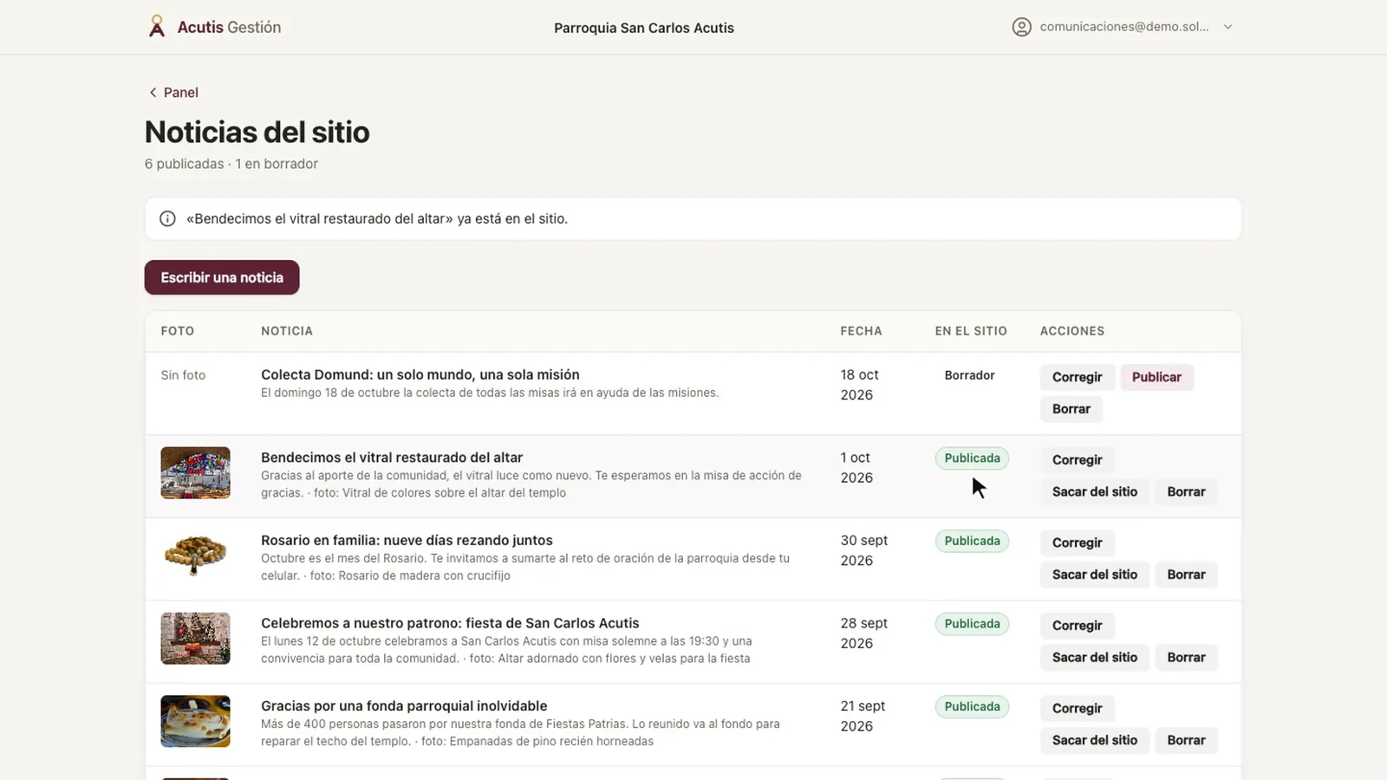This screenshot has width=1387, height=780.
Task: Click the Borrador status of Colecta Domund
Action: [969, 375]
